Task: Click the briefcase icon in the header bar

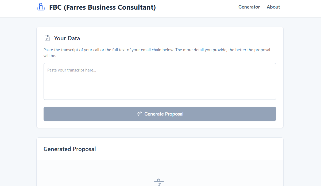Action: (41, 7)
